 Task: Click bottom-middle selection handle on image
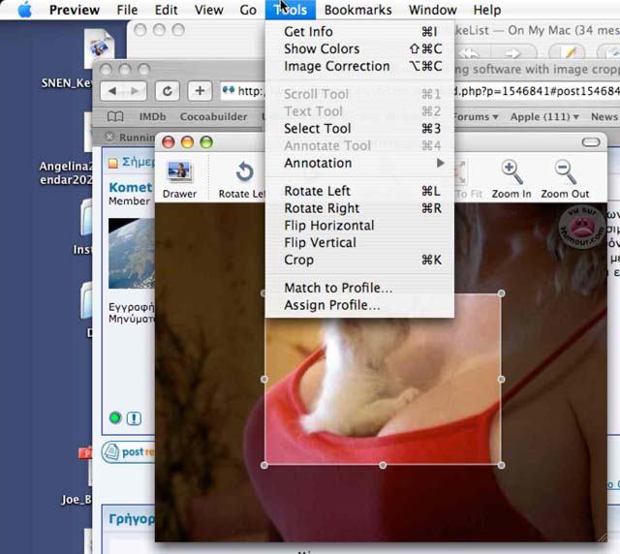[383, 465]
